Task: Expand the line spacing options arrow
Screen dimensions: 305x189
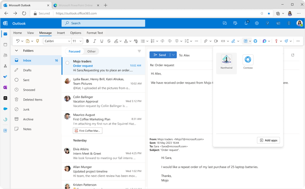Action: (x=191, y=41)
